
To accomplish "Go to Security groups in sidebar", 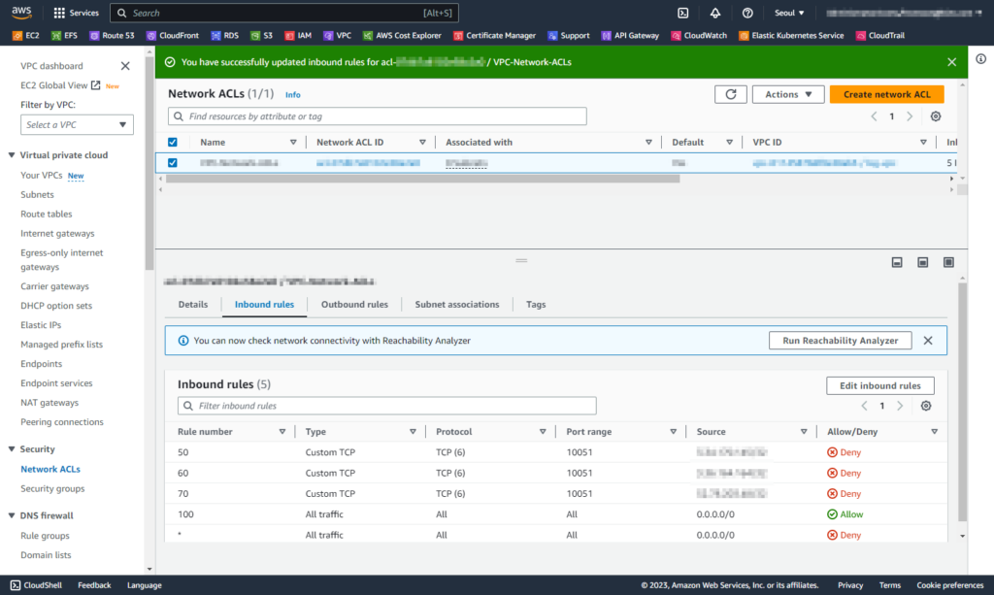I will tap(52, 488).
